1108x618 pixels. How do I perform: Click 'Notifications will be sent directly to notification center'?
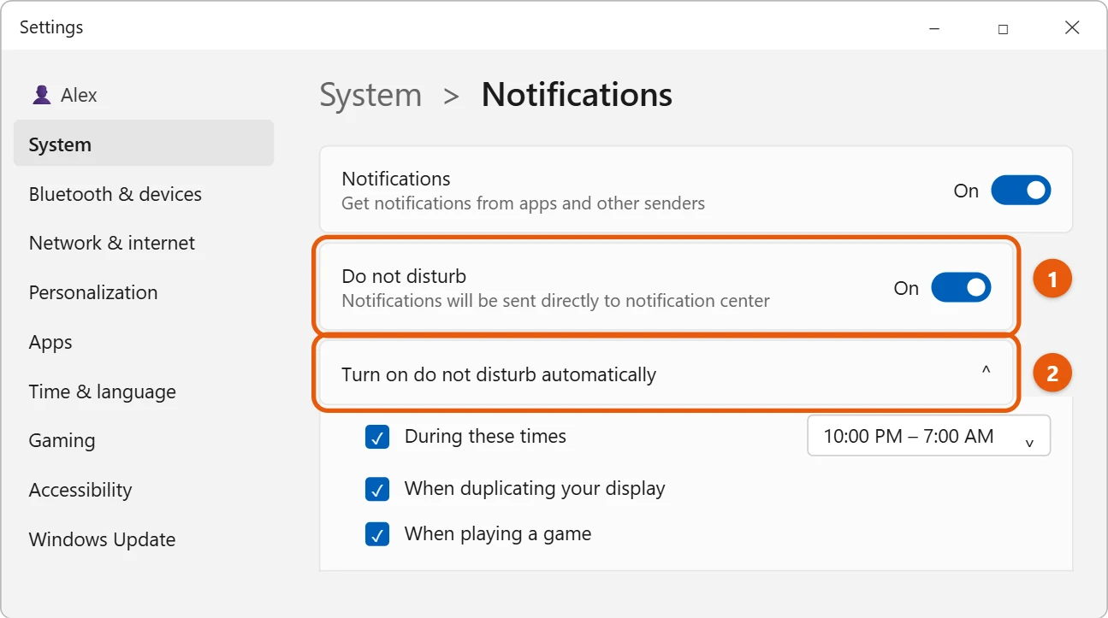(555, 301)
